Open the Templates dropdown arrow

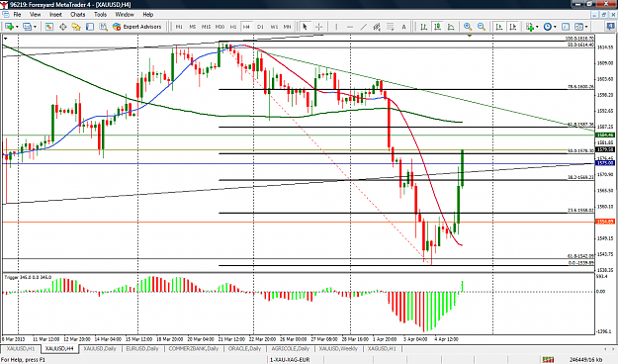point(586,27)
